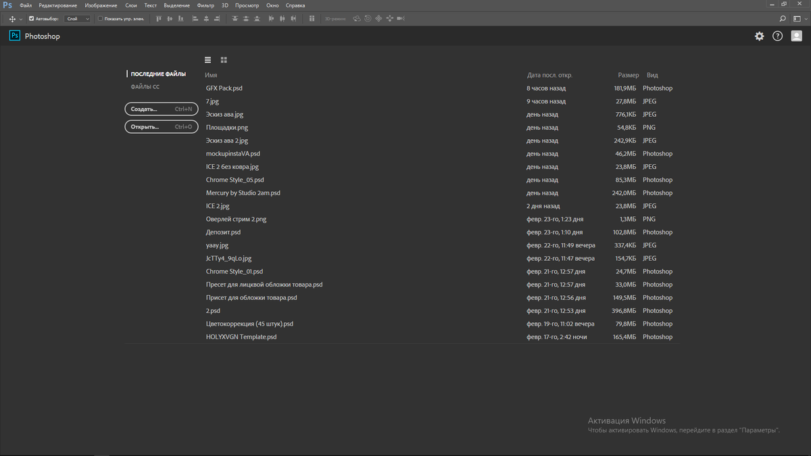Enable Показать упр. элем. checkbox

(x=100, y=19)
